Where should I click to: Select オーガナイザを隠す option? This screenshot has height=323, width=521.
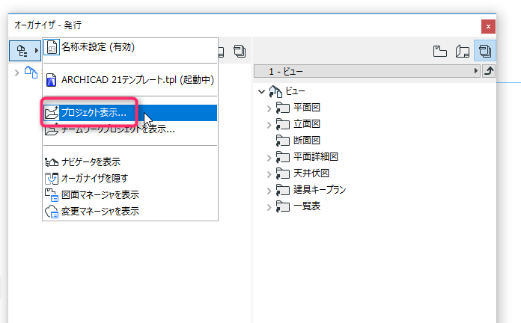(130, 178)
